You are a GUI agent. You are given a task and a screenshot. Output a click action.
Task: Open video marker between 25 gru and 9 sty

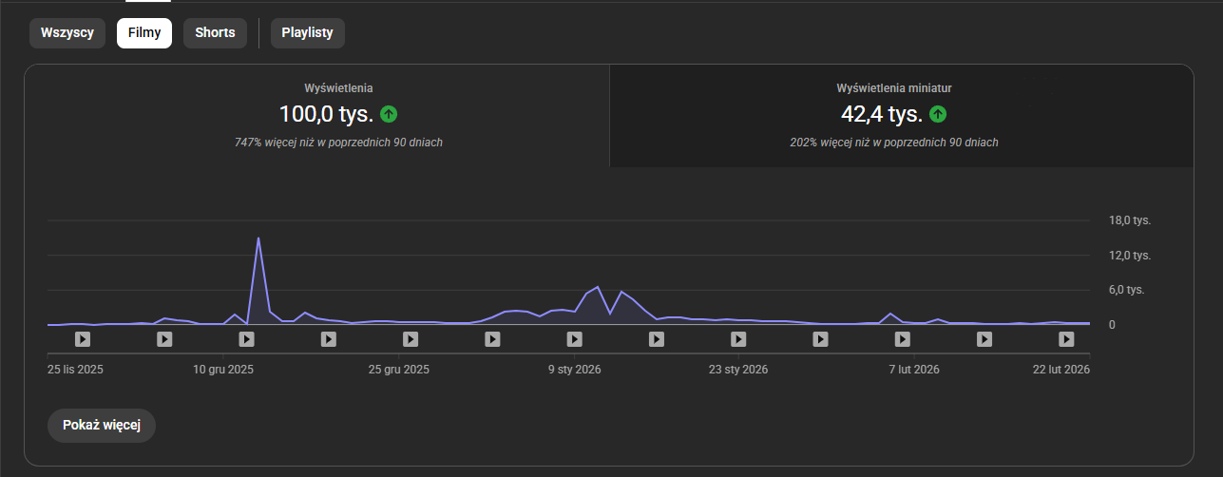point(492,338)
